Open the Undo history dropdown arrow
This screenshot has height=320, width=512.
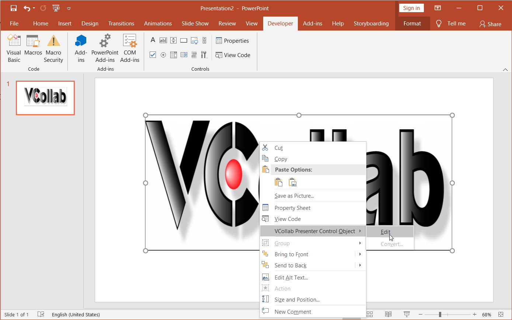coord(34,8)
